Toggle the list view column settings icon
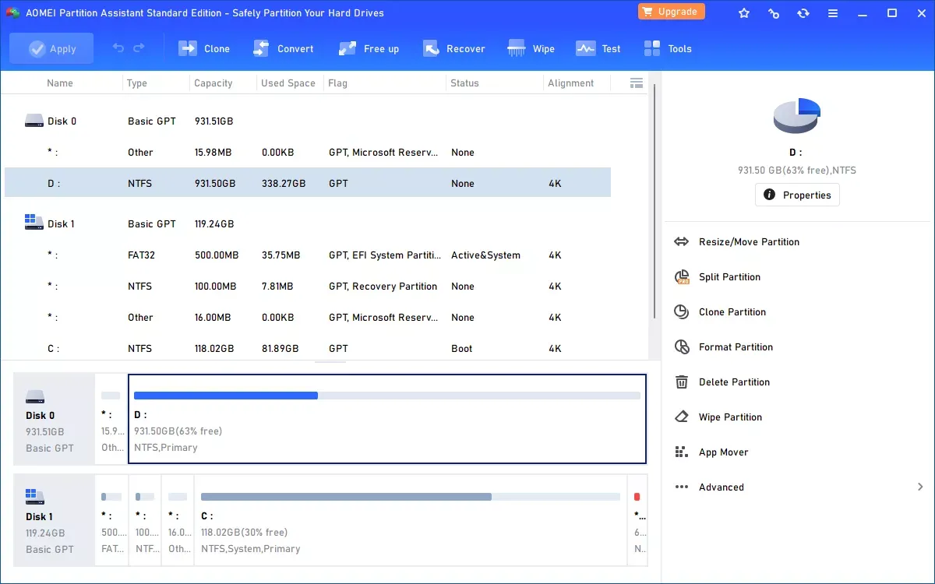 tap(636, 83)
